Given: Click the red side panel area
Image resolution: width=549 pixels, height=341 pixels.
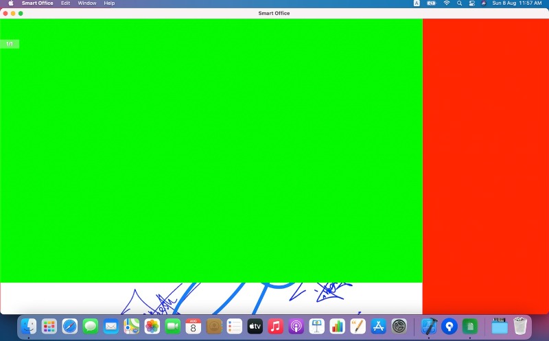Looking at the screenshot, I should pos(485,165).
